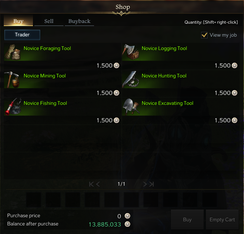The image size is (244, 234).
Task: Select the Novice Fishing Tool rod icon
Action: coord(13,107)
